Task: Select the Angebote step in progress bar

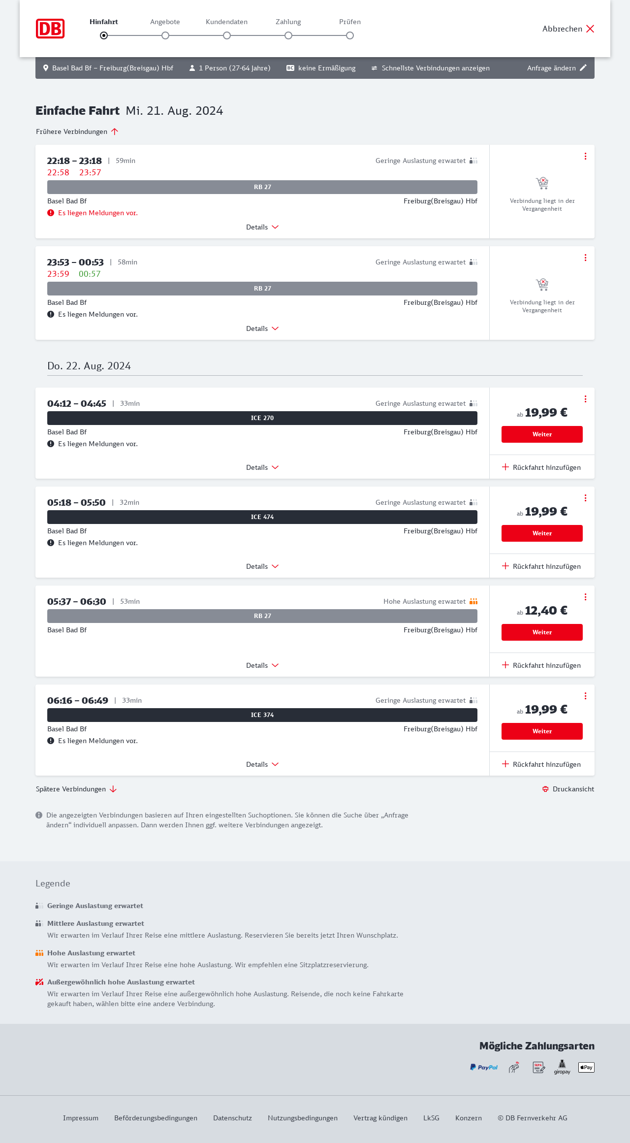Action: (165, 35)
